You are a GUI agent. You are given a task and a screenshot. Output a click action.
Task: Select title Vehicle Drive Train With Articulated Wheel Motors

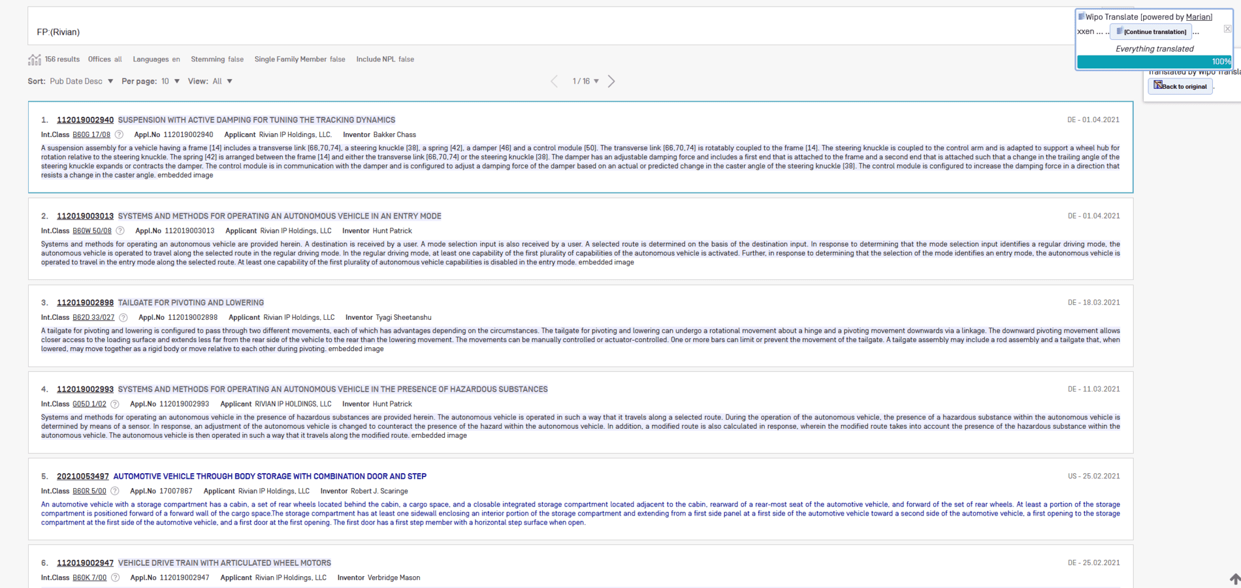[225, 563]
